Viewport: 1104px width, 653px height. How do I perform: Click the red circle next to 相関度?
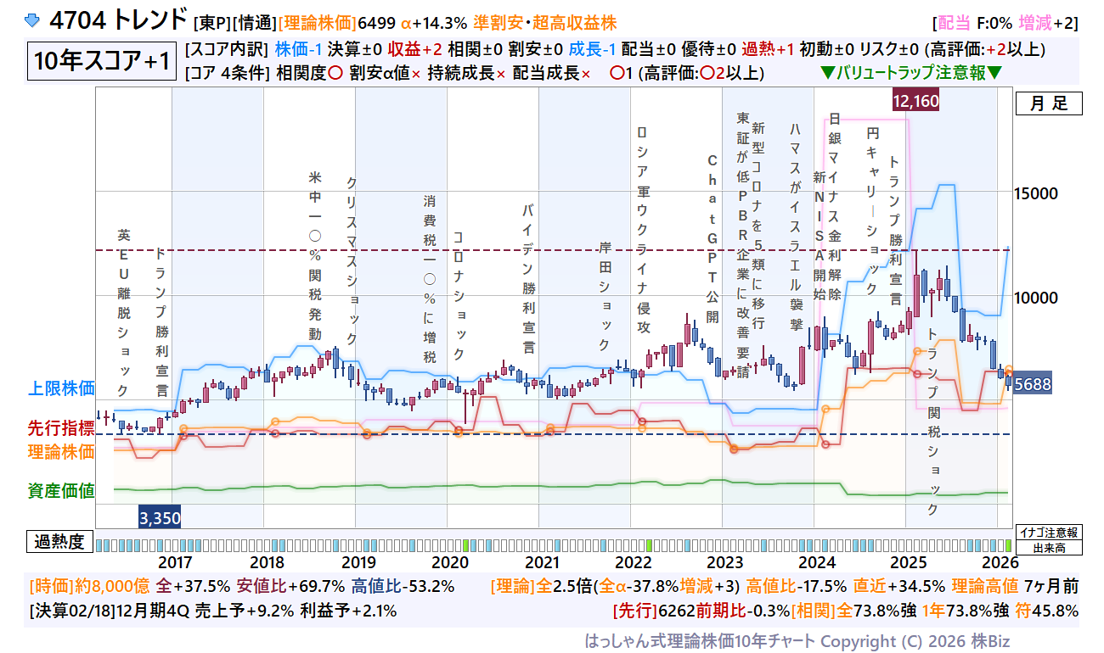tap(335, 74)
